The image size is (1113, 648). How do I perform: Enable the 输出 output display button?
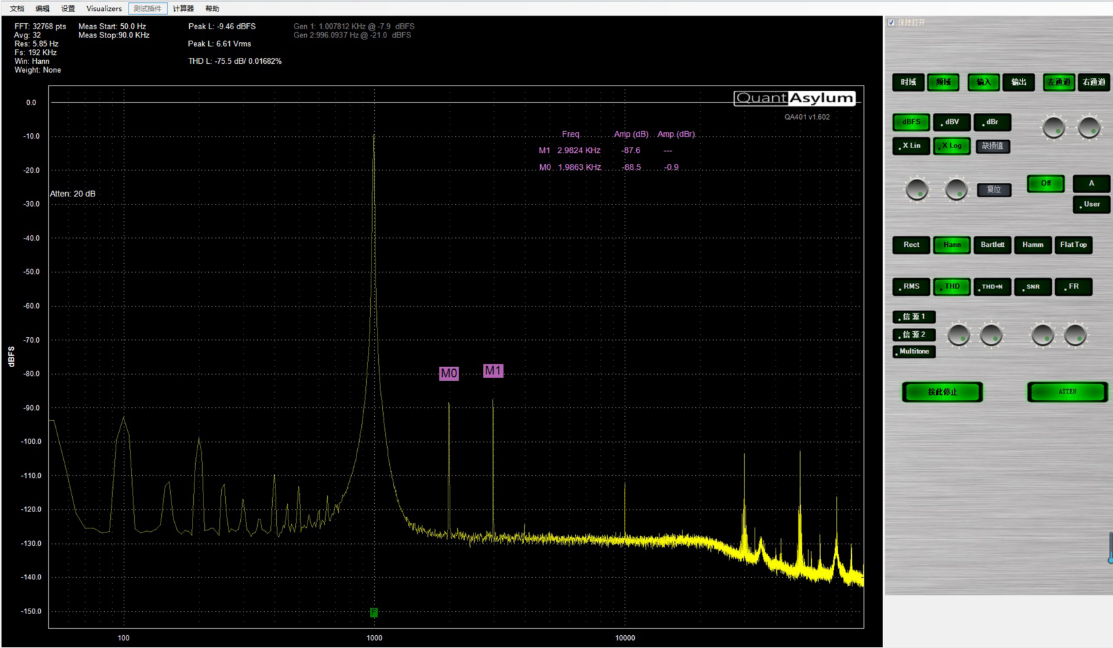coord(1018,82)
